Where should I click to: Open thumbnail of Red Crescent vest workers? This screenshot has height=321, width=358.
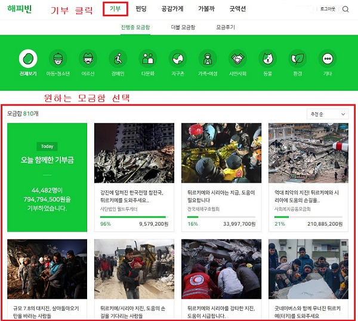coord(221,269)
